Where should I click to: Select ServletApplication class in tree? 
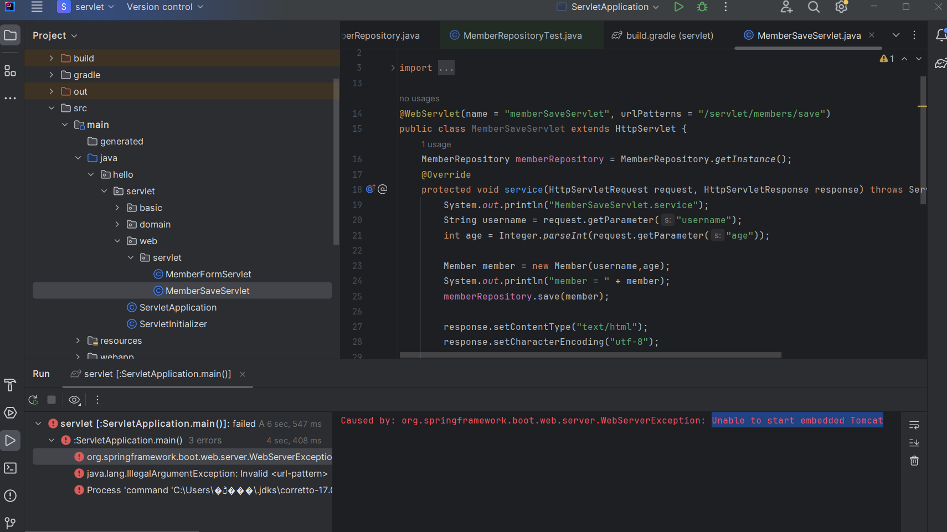pyautogui.click(x=178, y=307)
